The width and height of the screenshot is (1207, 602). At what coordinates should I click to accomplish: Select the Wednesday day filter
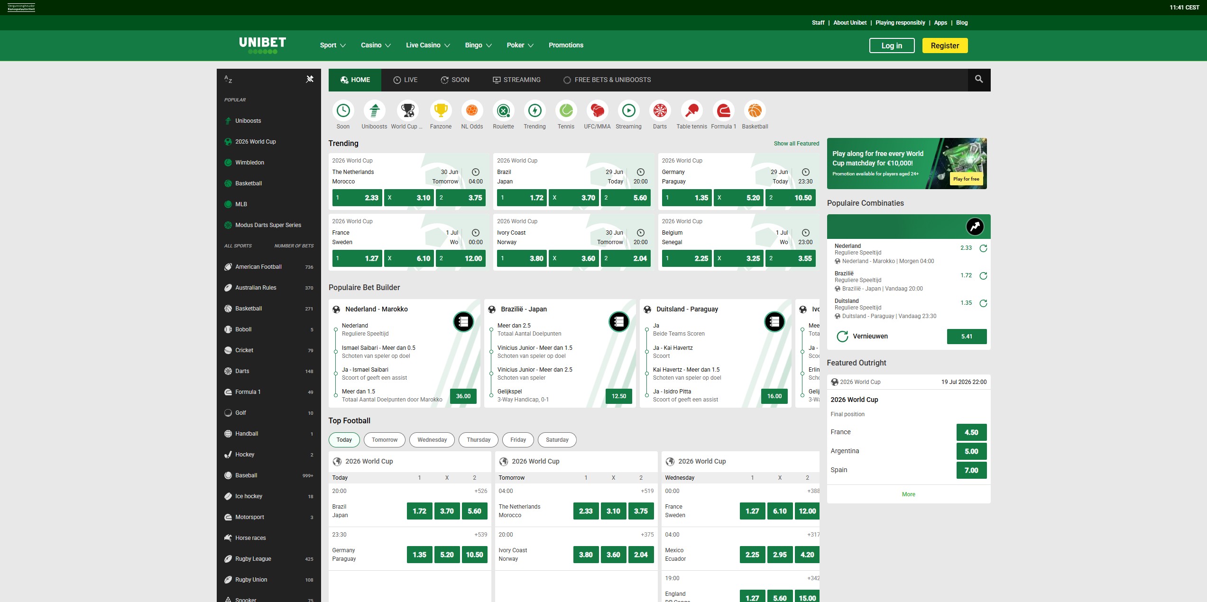click(x=432, y=440)
